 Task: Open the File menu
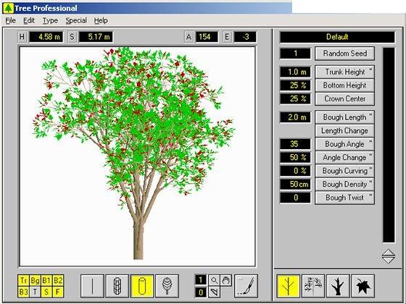[11, 20]
